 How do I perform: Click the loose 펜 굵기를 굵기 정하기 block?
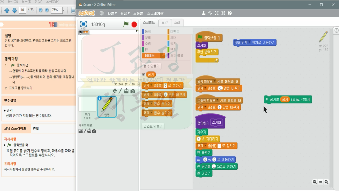(x=288, y=99)
